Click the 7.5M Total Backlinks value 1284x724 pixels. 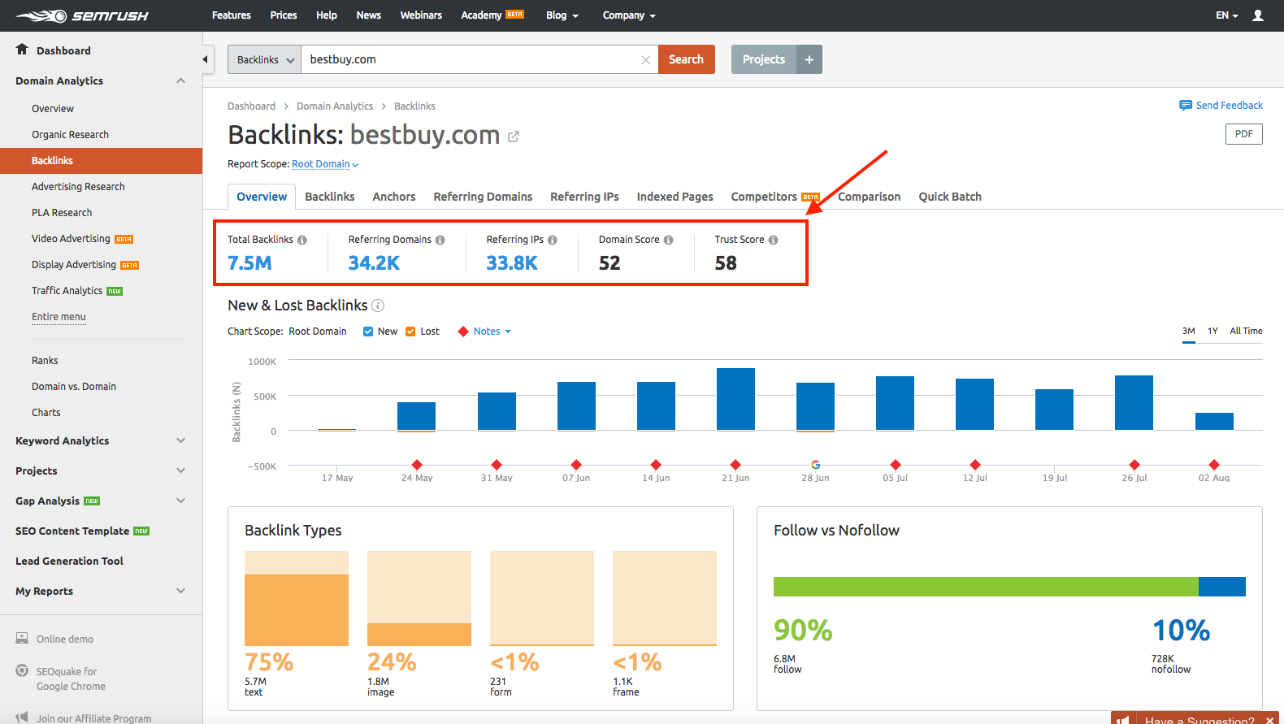pyautogui.click(x=249, y=263)
